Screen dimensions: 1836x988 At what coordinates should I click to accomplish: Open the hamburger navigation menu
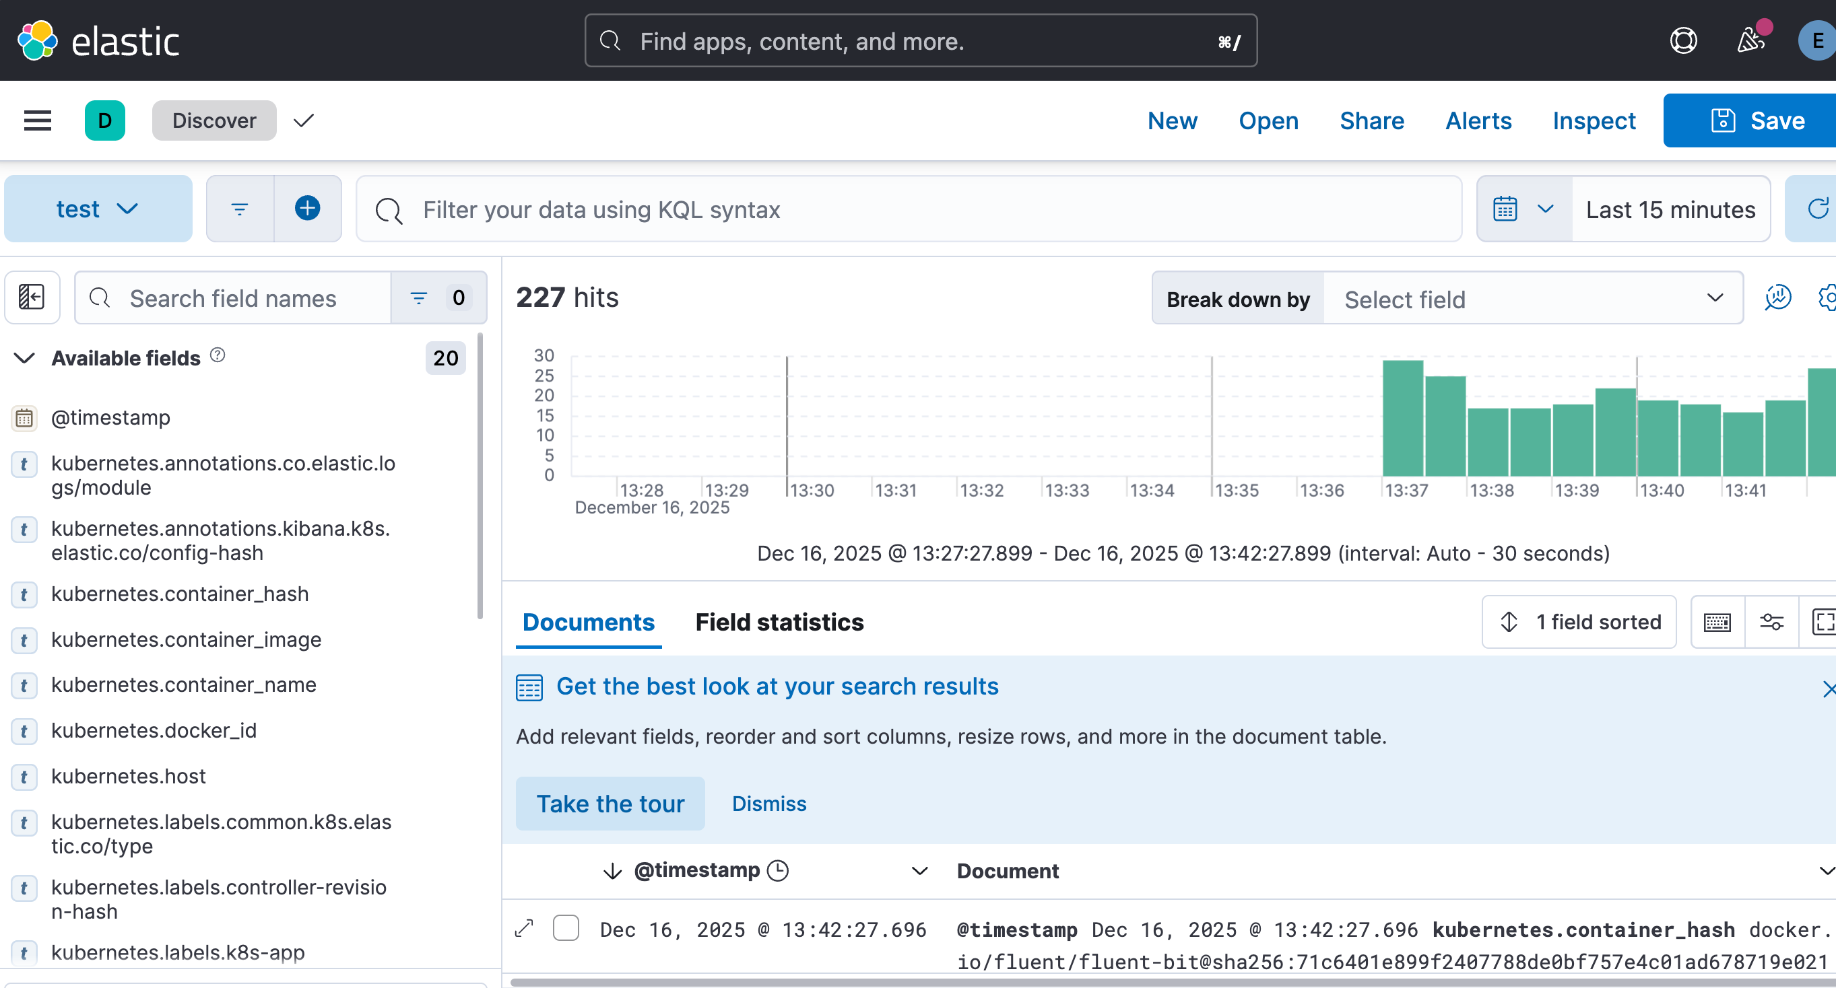[x=37, y=120]
